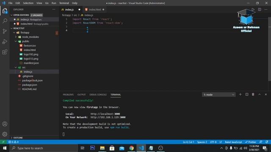
Task: Open the Run and Debug view
Action: point(5,41)
